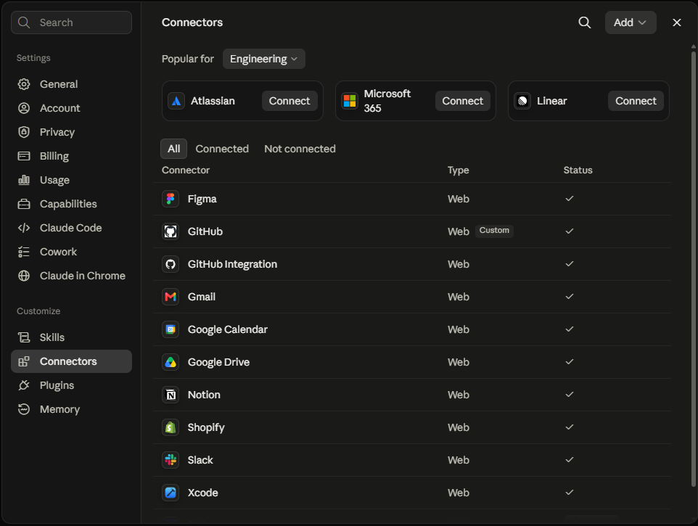Switch to the Connected tab
Viewport: 698px width, 526px height.
click(x=222, y=149)
